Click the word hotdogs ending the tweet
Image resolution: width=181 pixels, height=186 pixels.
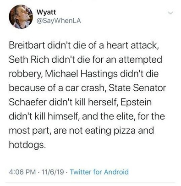click(x=27, y=145)
